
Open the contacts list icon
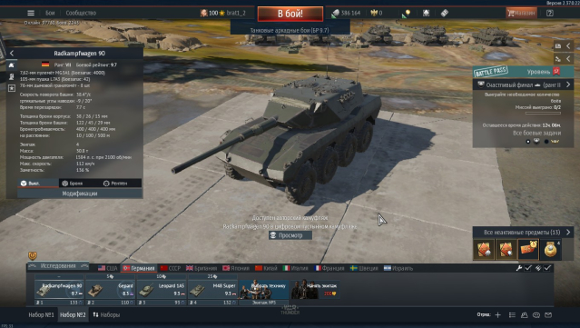[x=524, y=314]
